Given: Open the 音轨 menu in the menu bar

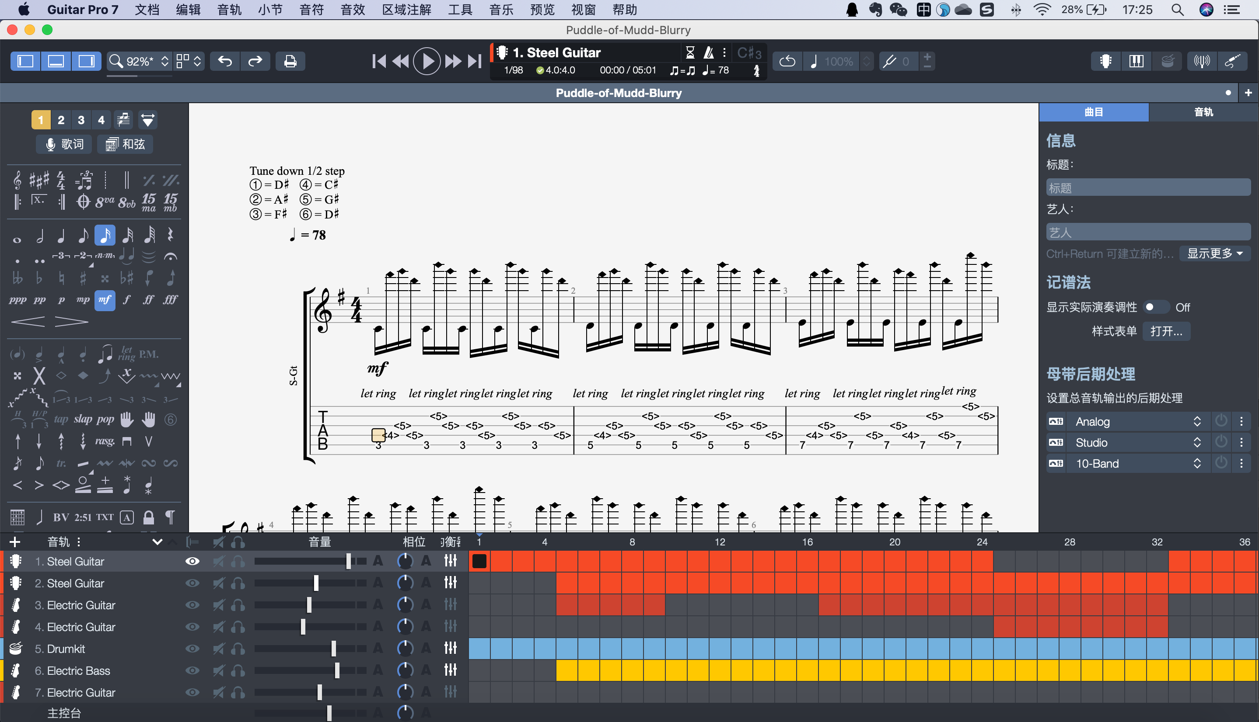Looking at the screenshot, I should [229, 10].
